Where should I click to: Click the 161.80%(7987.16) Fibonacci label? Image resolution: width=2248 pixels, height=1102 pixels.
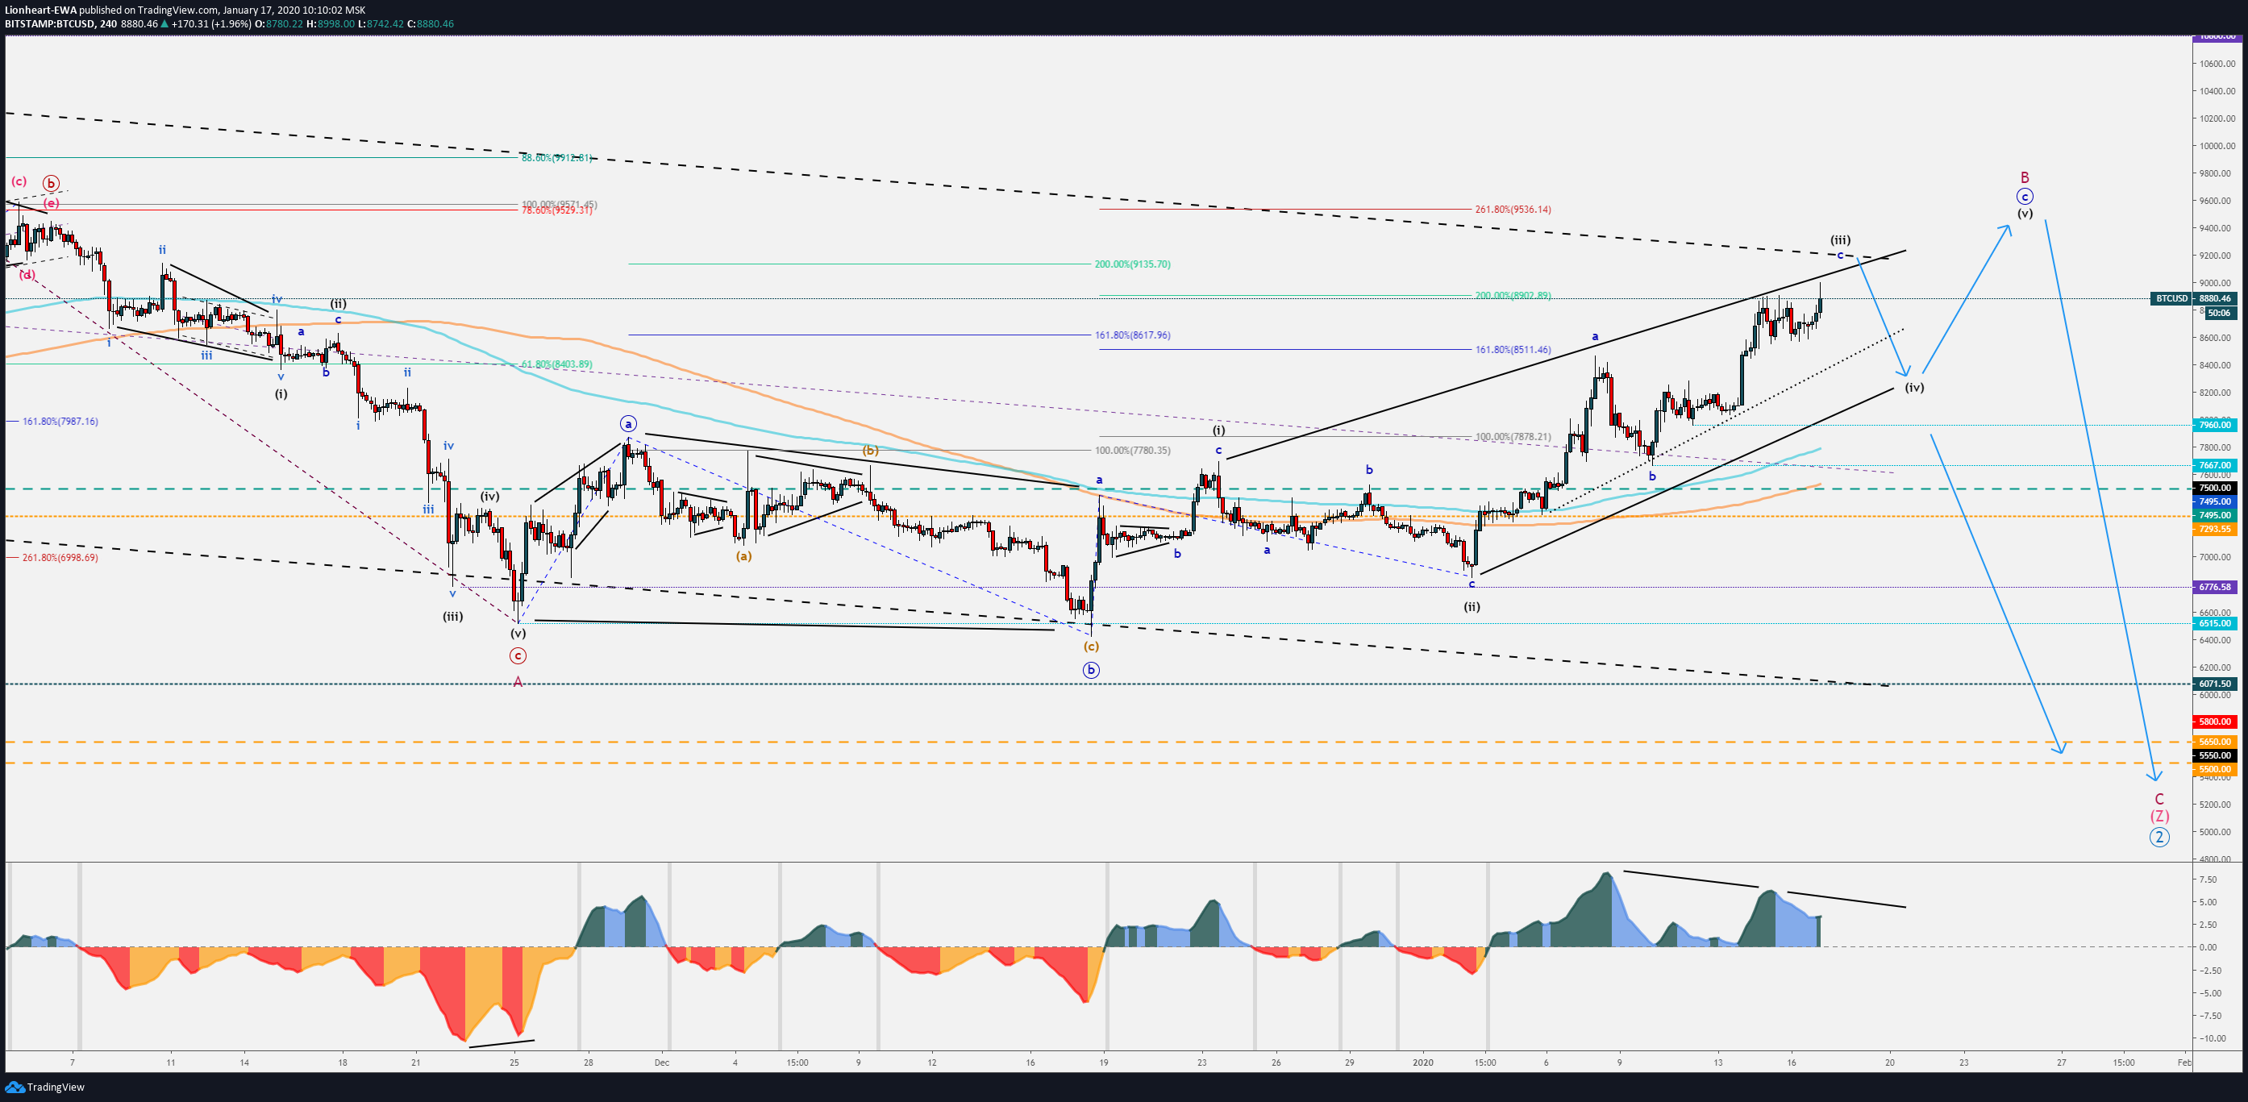pyautogui.click(x=60, y=422)
